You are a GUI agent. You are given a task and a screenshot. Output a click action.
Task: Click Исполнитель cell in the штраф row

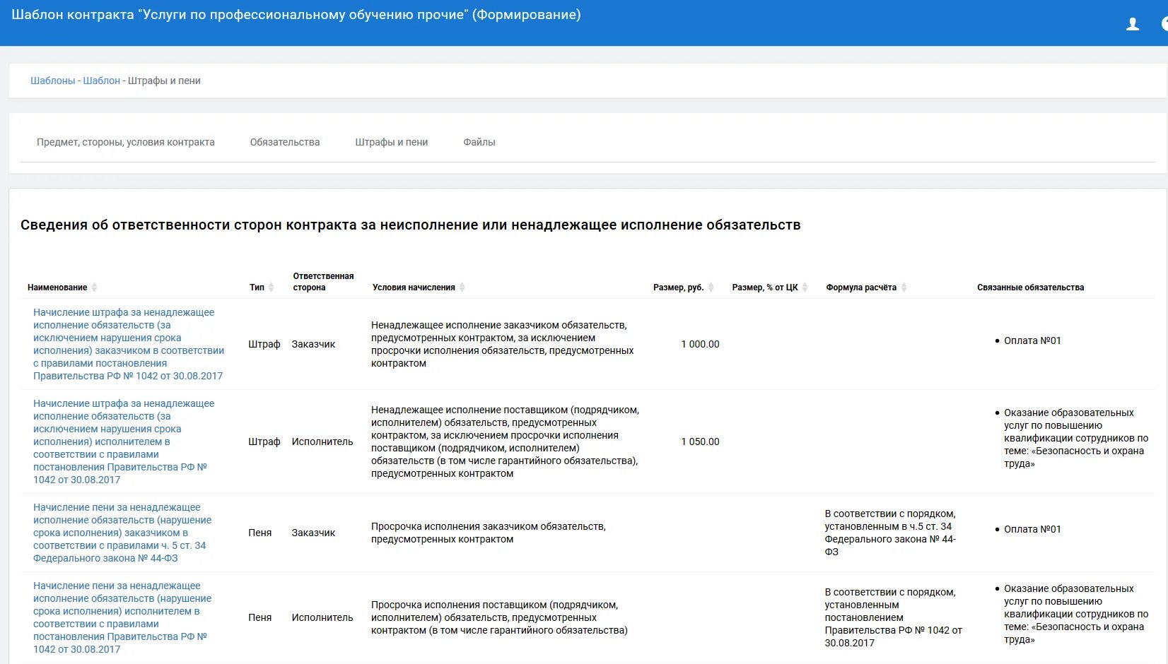coord(322,441)
